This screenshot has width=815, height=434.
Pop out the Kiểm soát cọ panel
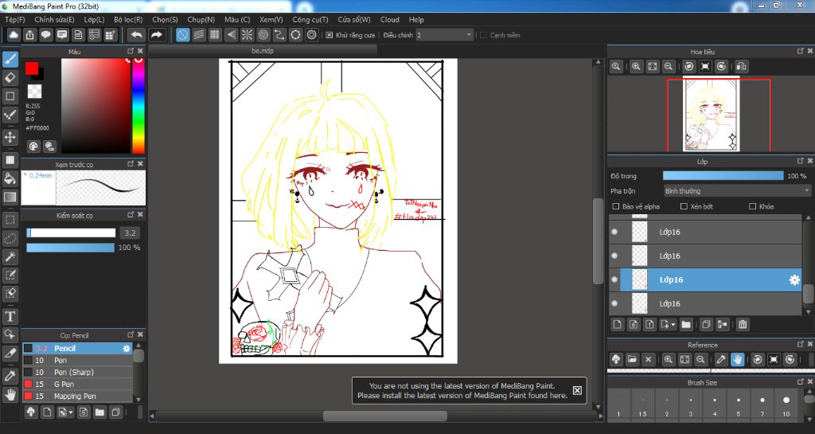click(131, 215)
